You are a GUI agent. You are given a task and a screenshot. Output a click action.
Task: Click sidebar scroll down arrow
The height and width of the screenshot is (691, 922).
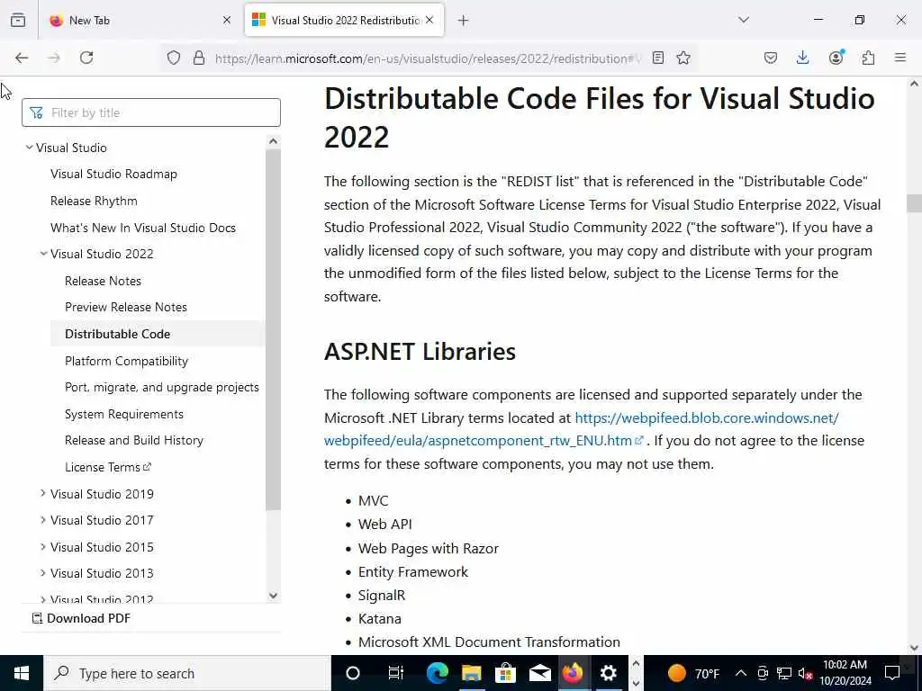pyautogui.click(x=273, y=596)
